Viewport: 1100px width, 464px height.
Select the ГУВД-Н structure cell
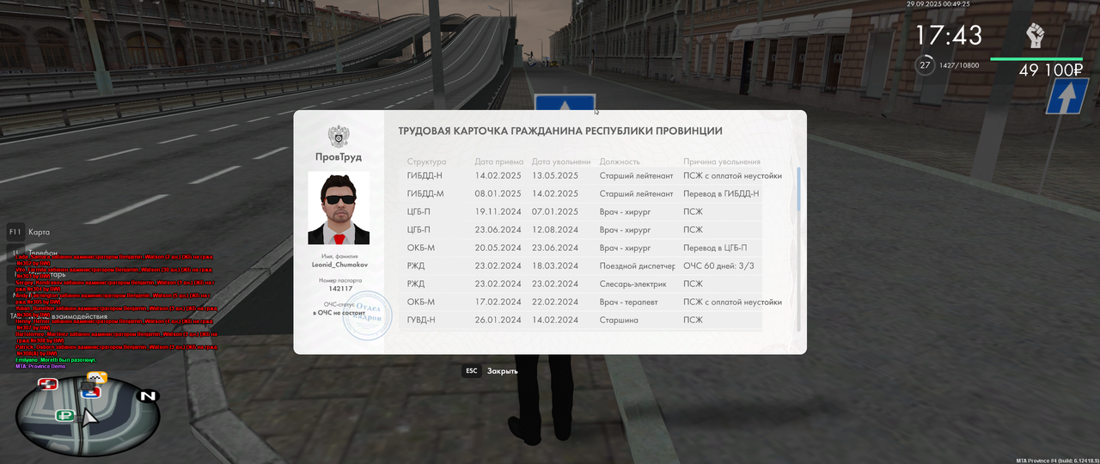[x=421, y=320]
